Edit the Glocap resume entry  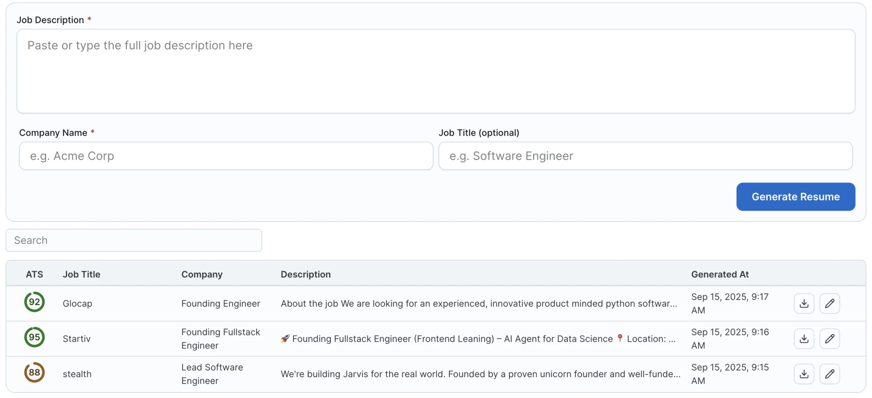829,304
